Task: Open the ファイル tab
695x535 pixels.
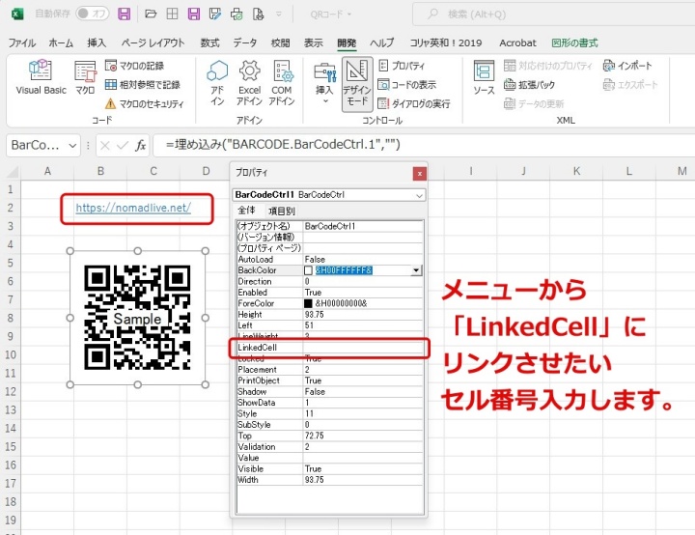Action: tap(21, 43)
